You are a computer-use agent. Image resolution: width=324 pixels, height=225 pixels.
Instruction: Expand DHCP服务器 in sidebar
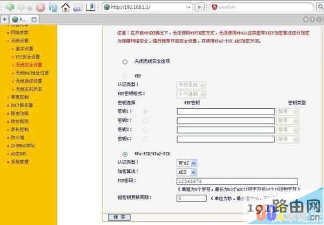tap(22, 105)
